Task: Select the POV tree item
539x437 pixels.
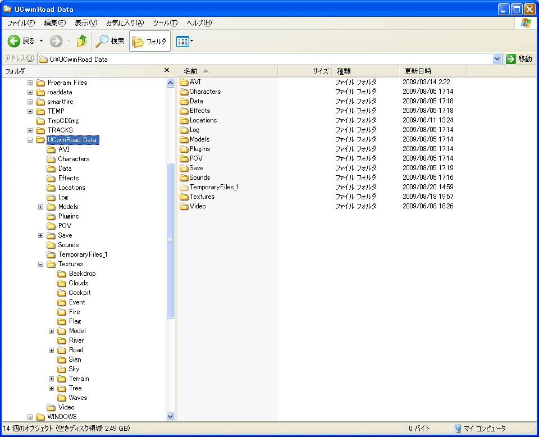Action: (65, 226)
